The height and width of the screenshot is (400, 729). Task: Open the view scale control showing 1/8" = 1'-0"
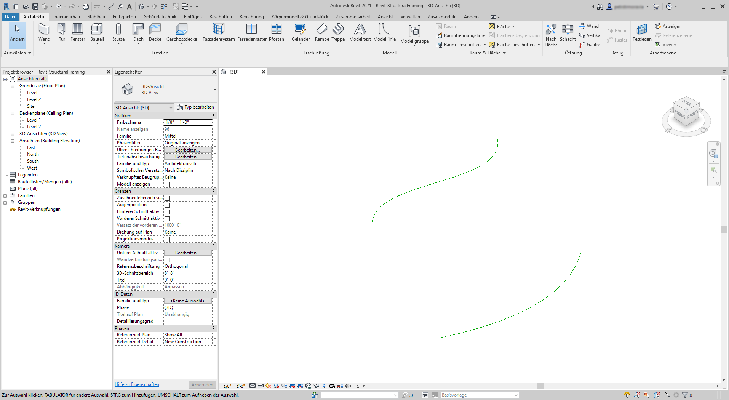(x=233, y=386)
